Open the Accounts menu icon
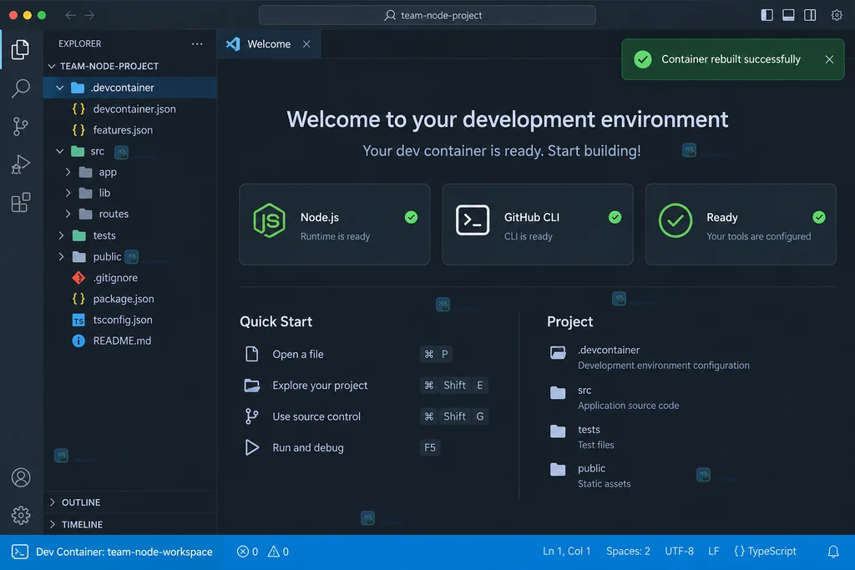Screen dimensions: 855x570 21,477
